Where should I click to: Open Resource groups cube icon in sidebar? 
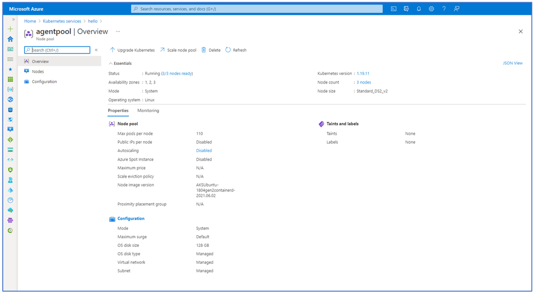[x=10, y=89]
